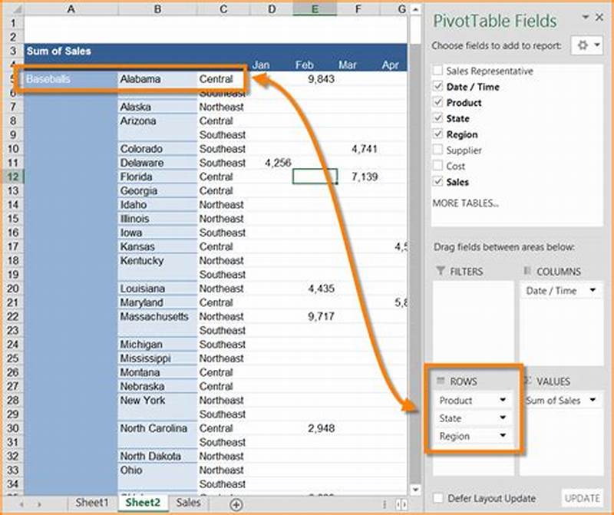
Task: Open the Date / Time dropdown under COLUMNS
Action: [x=593, y=290]
